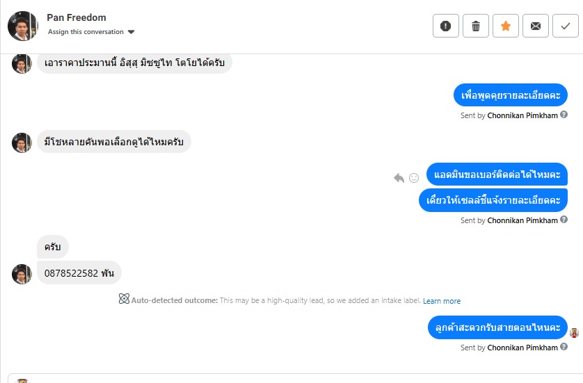Select the blue message asking for contact number
The image size is (583, 383).
(497, 174)
